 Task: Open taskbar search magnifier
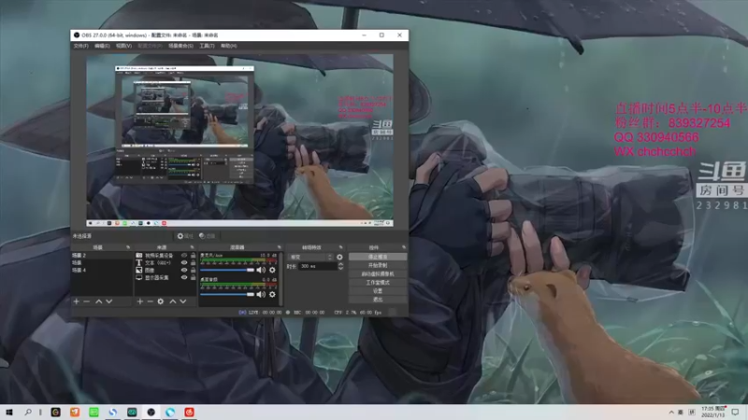(x=28, y=412)
